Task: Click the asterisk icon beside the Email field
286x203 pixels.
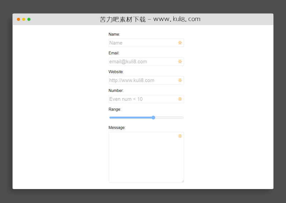Action: (180, 61)
